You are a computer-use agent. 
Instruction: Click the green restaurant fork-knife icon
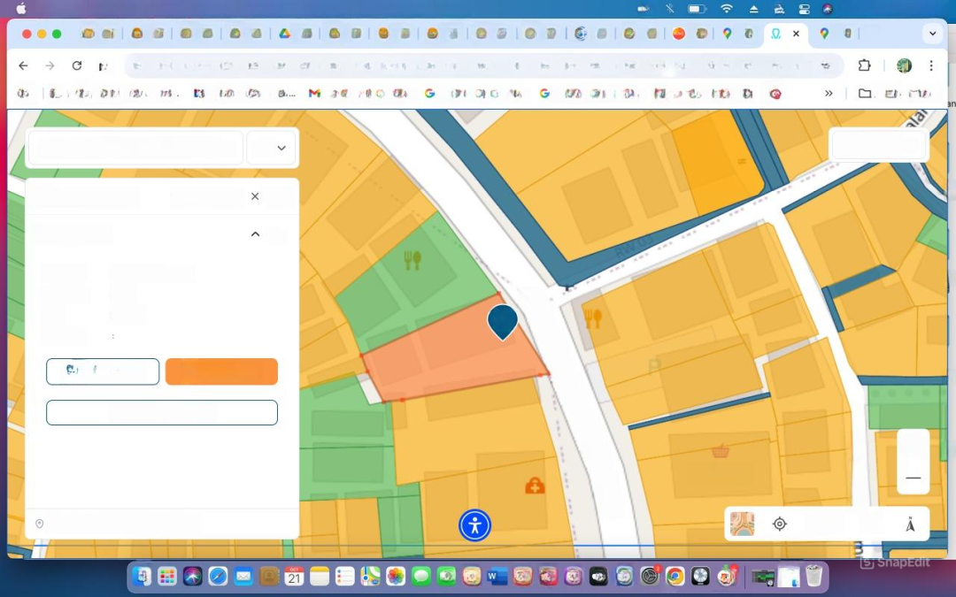(412, 260)
